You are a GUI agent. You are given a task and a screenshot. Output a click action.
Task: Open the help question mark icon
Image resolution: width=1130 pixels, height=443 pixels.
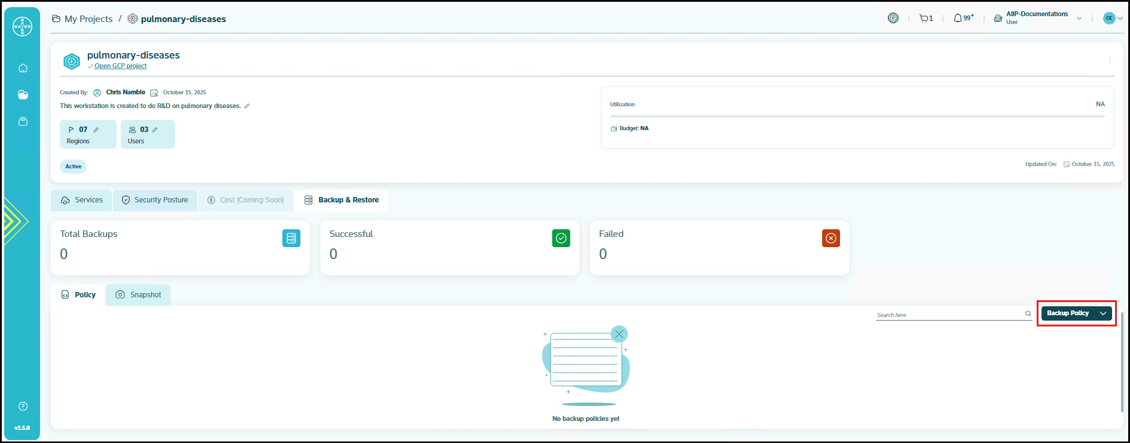point(23,407)
